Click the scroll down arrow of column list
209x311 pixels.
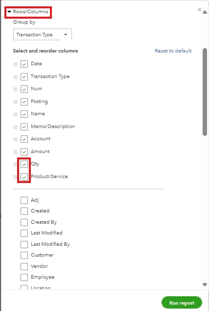coord(205,285)
